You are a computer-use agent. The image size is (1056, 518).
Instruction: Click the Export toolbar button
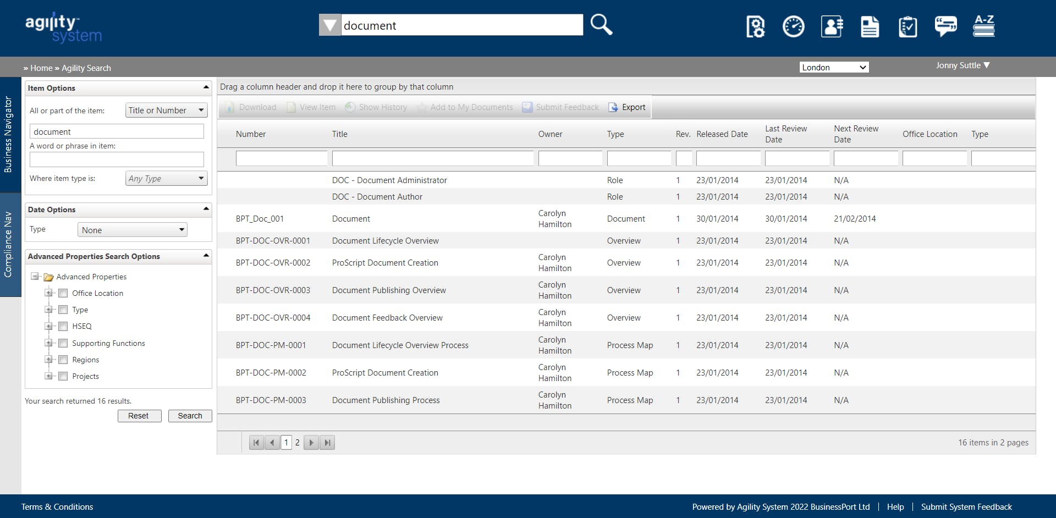coord(627,107)
